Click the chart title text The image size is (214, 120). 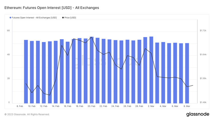[x=52, y=8]
